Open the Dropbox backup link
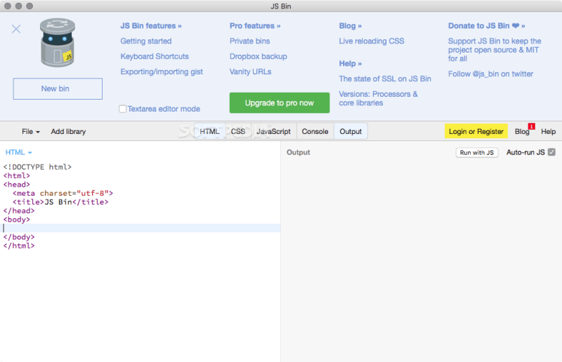 [259, 57]
